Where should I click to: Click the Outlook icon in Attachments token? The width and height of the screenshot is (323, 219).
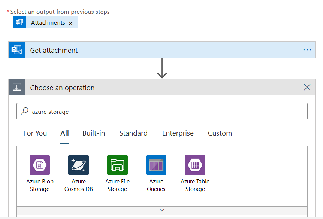19,22
